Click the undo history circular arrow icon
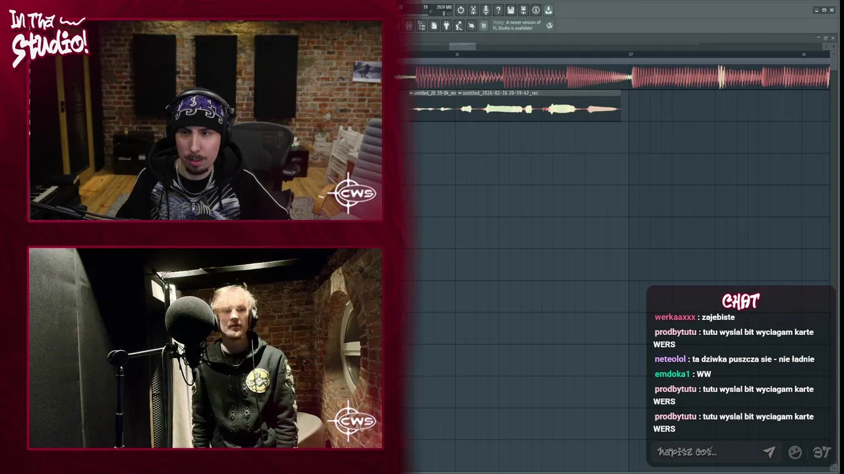 tap(461, 10)
